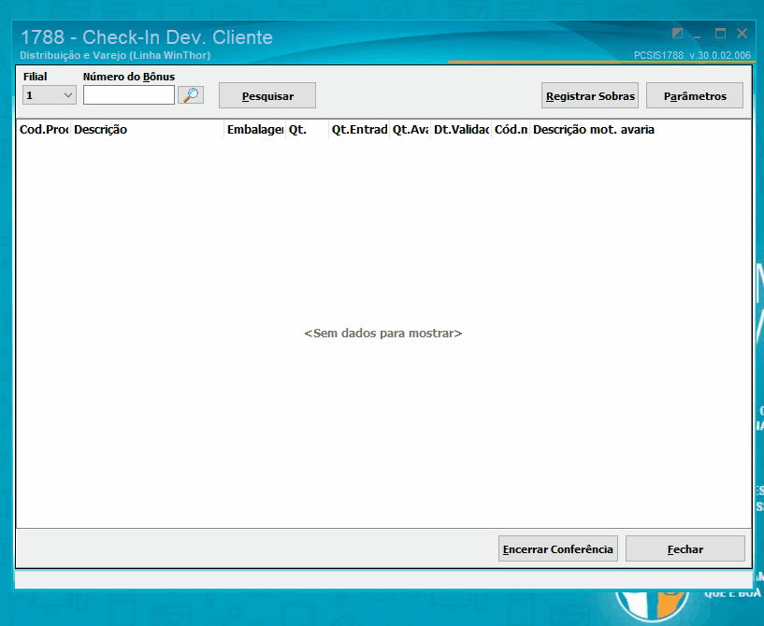Click the Embalagem column header
This screenshot has height=626, width=764.
pyautogui.click(x=255, y=130)
